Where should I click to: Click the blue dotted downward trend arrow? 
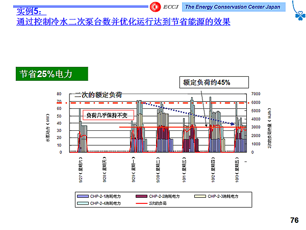tap(189, 113)
